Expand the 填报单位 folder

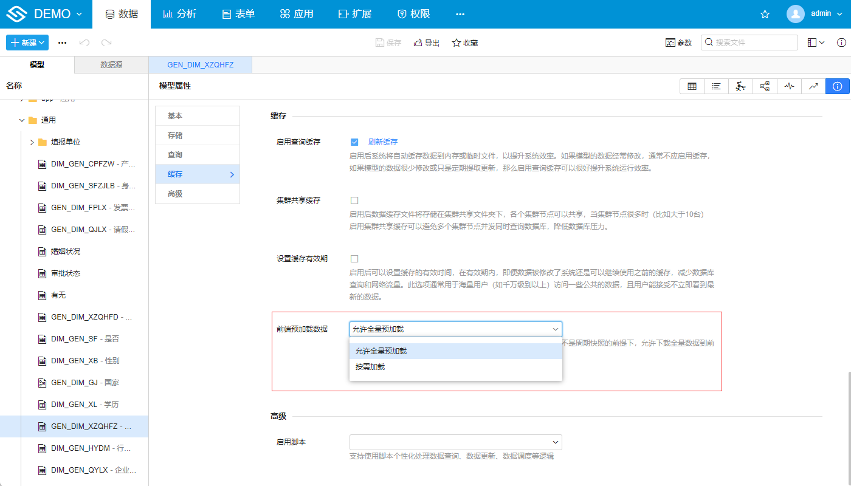pos(31,142)
